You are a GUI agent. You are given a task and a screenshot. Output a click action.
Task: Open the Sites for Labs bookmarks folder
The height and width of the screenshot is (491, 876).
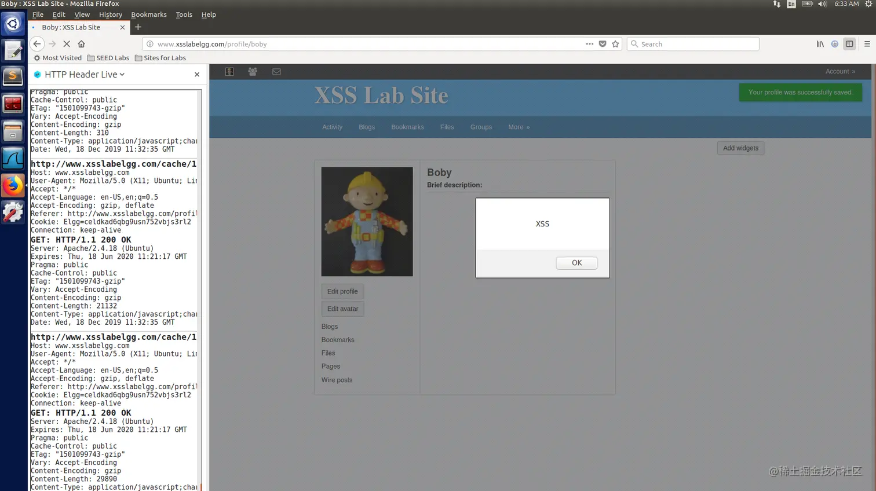point(160,58)
